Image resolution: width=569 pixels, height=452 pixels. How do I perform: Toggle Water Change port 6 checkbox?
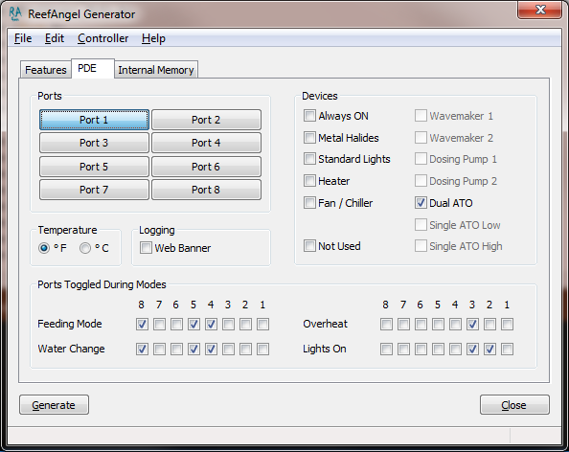[176, 349]
